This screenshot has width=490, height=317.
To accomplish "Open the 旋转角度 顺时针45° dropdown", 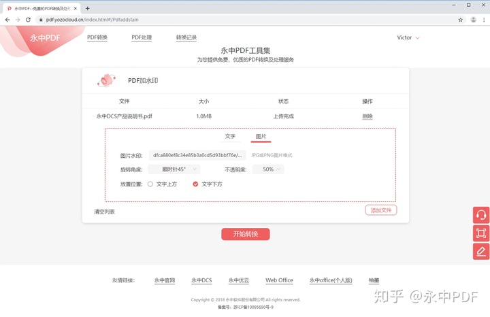I will [174, 169].
